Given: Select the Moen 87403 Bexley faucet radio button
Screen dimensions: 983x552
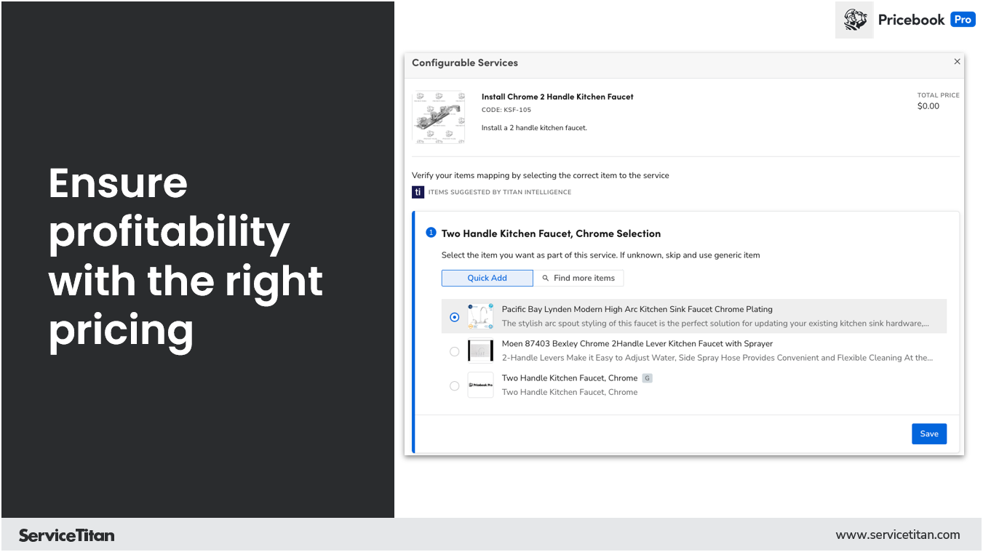Looking at the screenshot, I should coord(455,351).
